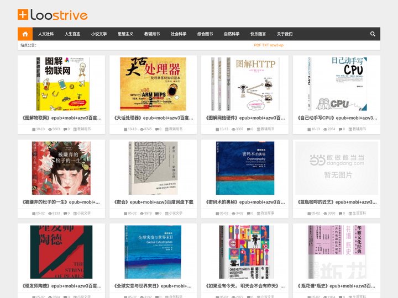Open the 社会科学 navigation item

click(179, 34)
